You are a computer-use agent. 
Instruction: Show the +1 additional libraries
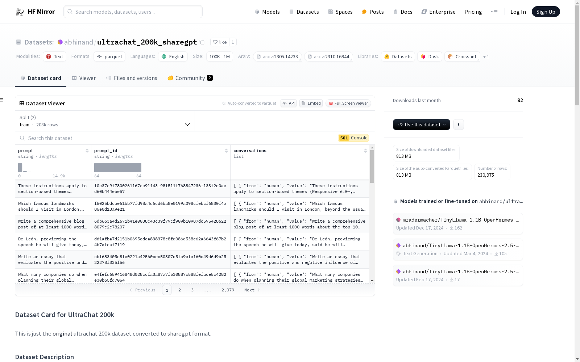pyautogui.click(x=486, y=56)
